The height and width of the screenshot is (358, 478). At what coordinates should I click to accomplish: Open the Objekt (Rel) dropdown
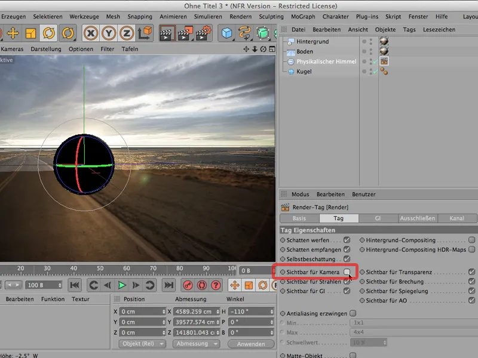tap(142, 344)
